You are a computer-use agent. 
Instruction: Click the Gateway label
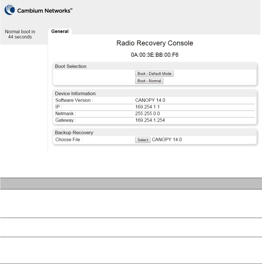[66, 120]
